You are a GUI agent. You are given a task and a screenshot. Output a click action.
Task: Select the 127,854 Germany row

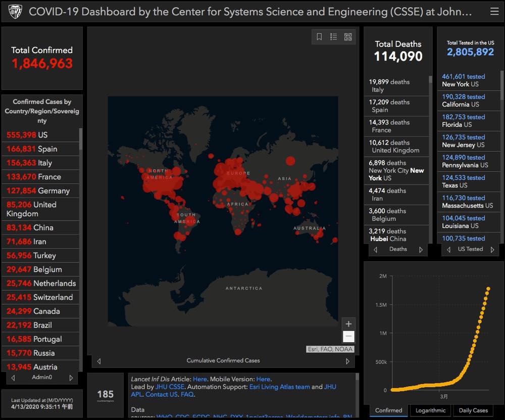tap(40, 191)
